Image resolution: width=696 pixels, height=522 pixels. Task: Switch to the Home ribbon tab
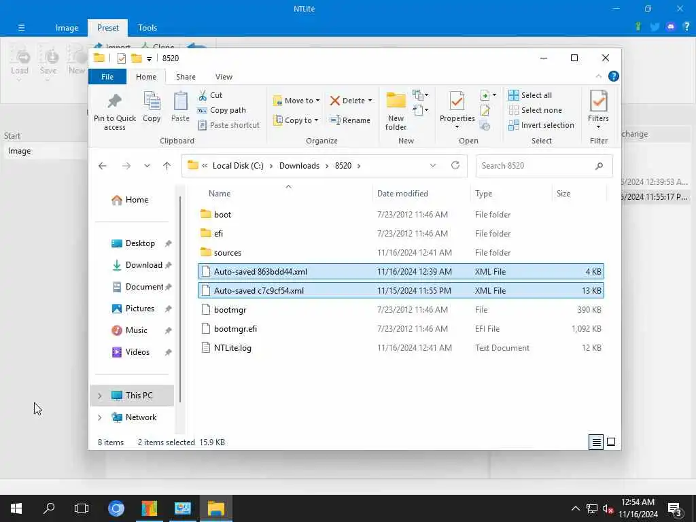[146, 77]
